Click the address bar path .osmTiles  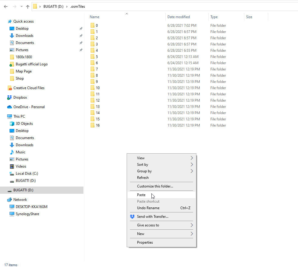pyautogui.click(x=77, y=6)
